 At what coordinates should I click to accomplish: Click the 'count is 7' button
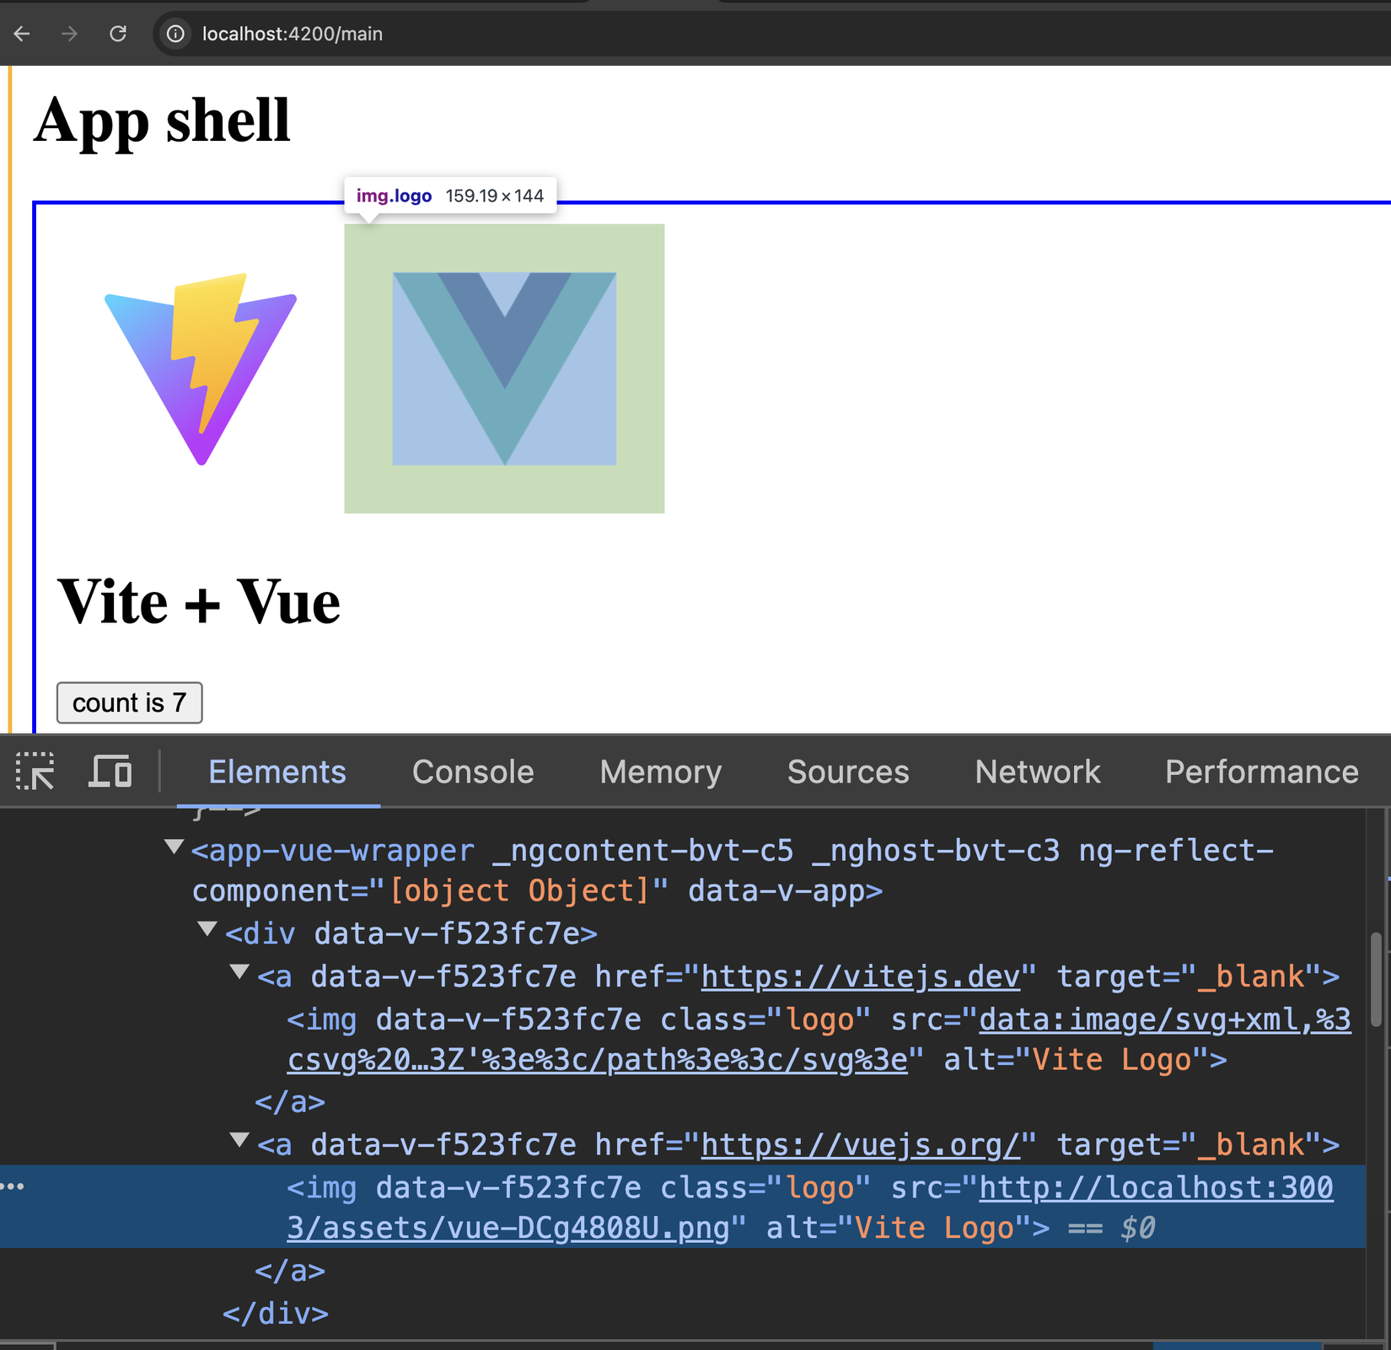point(129,702)
